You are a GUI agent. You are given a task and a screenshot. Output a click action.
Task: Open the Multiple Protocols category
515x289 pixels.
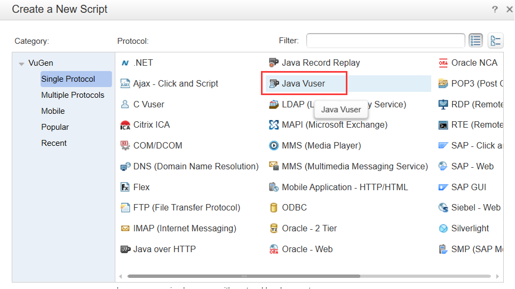click(x=73, y=95)
